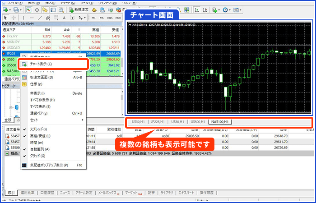Open the MetaEditor yellow book icon
This screenshot has height=203, width=316.
94,9
